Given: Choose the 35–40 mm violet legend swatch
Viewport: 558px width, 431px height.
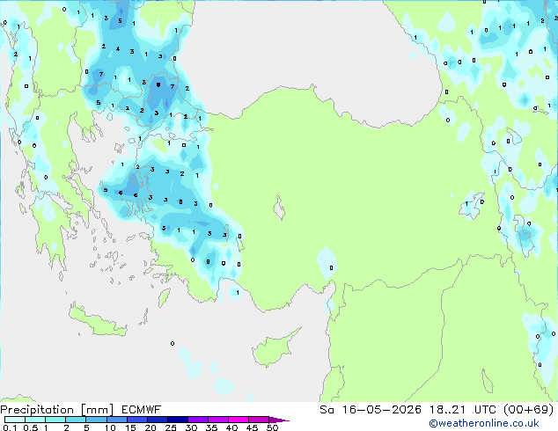Looking at the screenshot, I should pyautogui.click(x=217, y=420).
